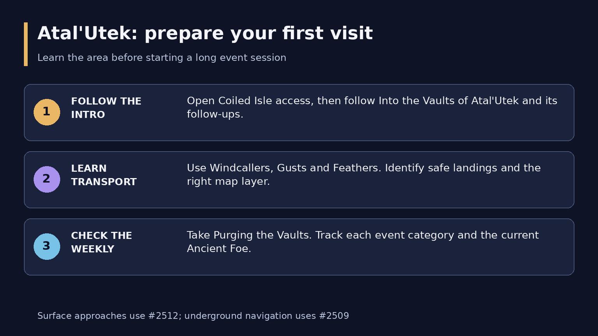The width and height of the screenshot is (598, 336).
Task: Select the CHECK THE WEEKLY heading
Action: (101, 243)
